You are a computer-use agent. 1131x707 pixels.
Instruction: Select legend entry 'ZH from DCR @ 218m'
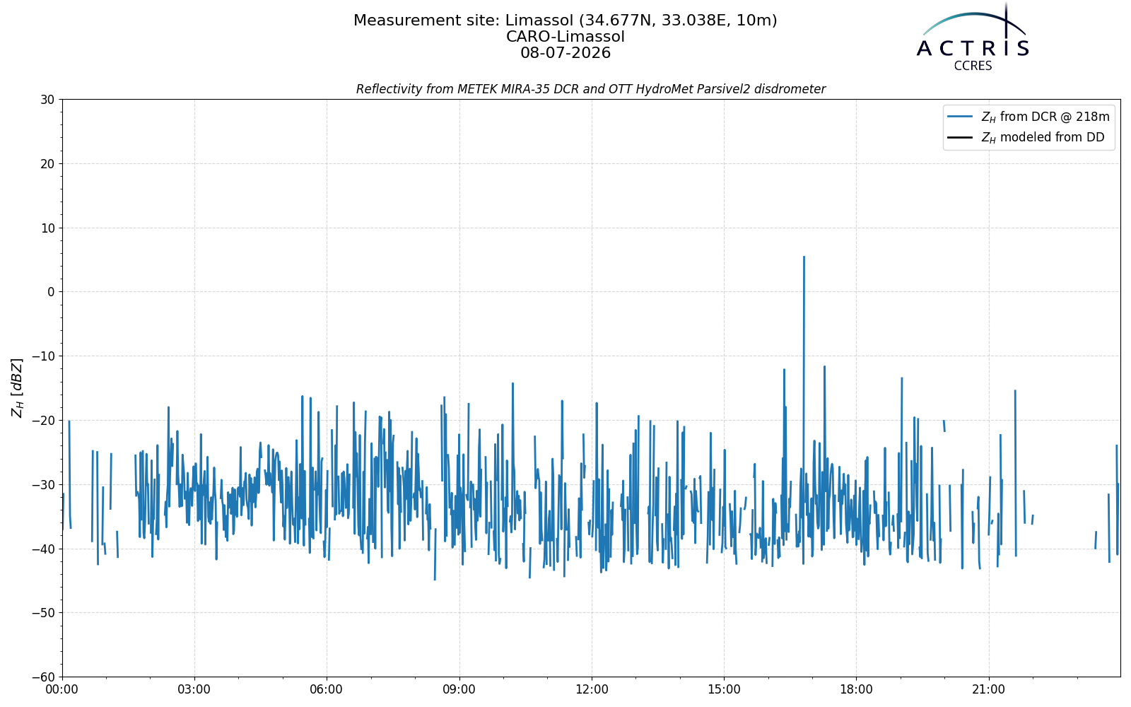(1045, 117)
